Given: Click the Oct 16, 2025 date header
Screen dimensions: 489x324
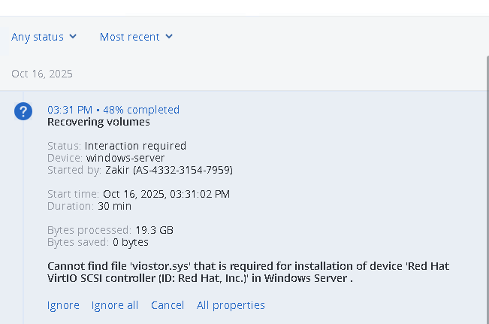Looking at the screenshot, I should [42, 74].
